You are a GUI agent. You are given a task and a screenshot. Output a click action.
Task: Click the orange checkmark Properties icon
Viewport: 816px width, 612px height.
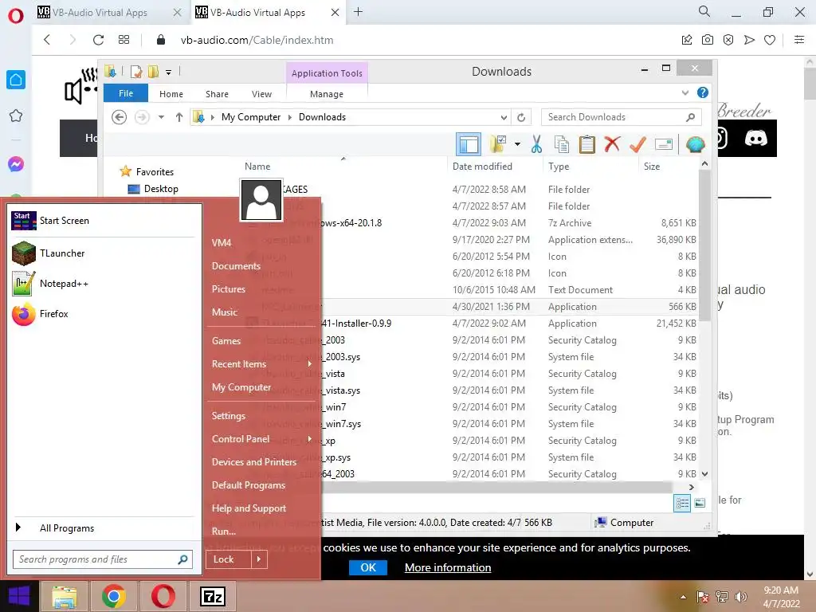[637, 144]
